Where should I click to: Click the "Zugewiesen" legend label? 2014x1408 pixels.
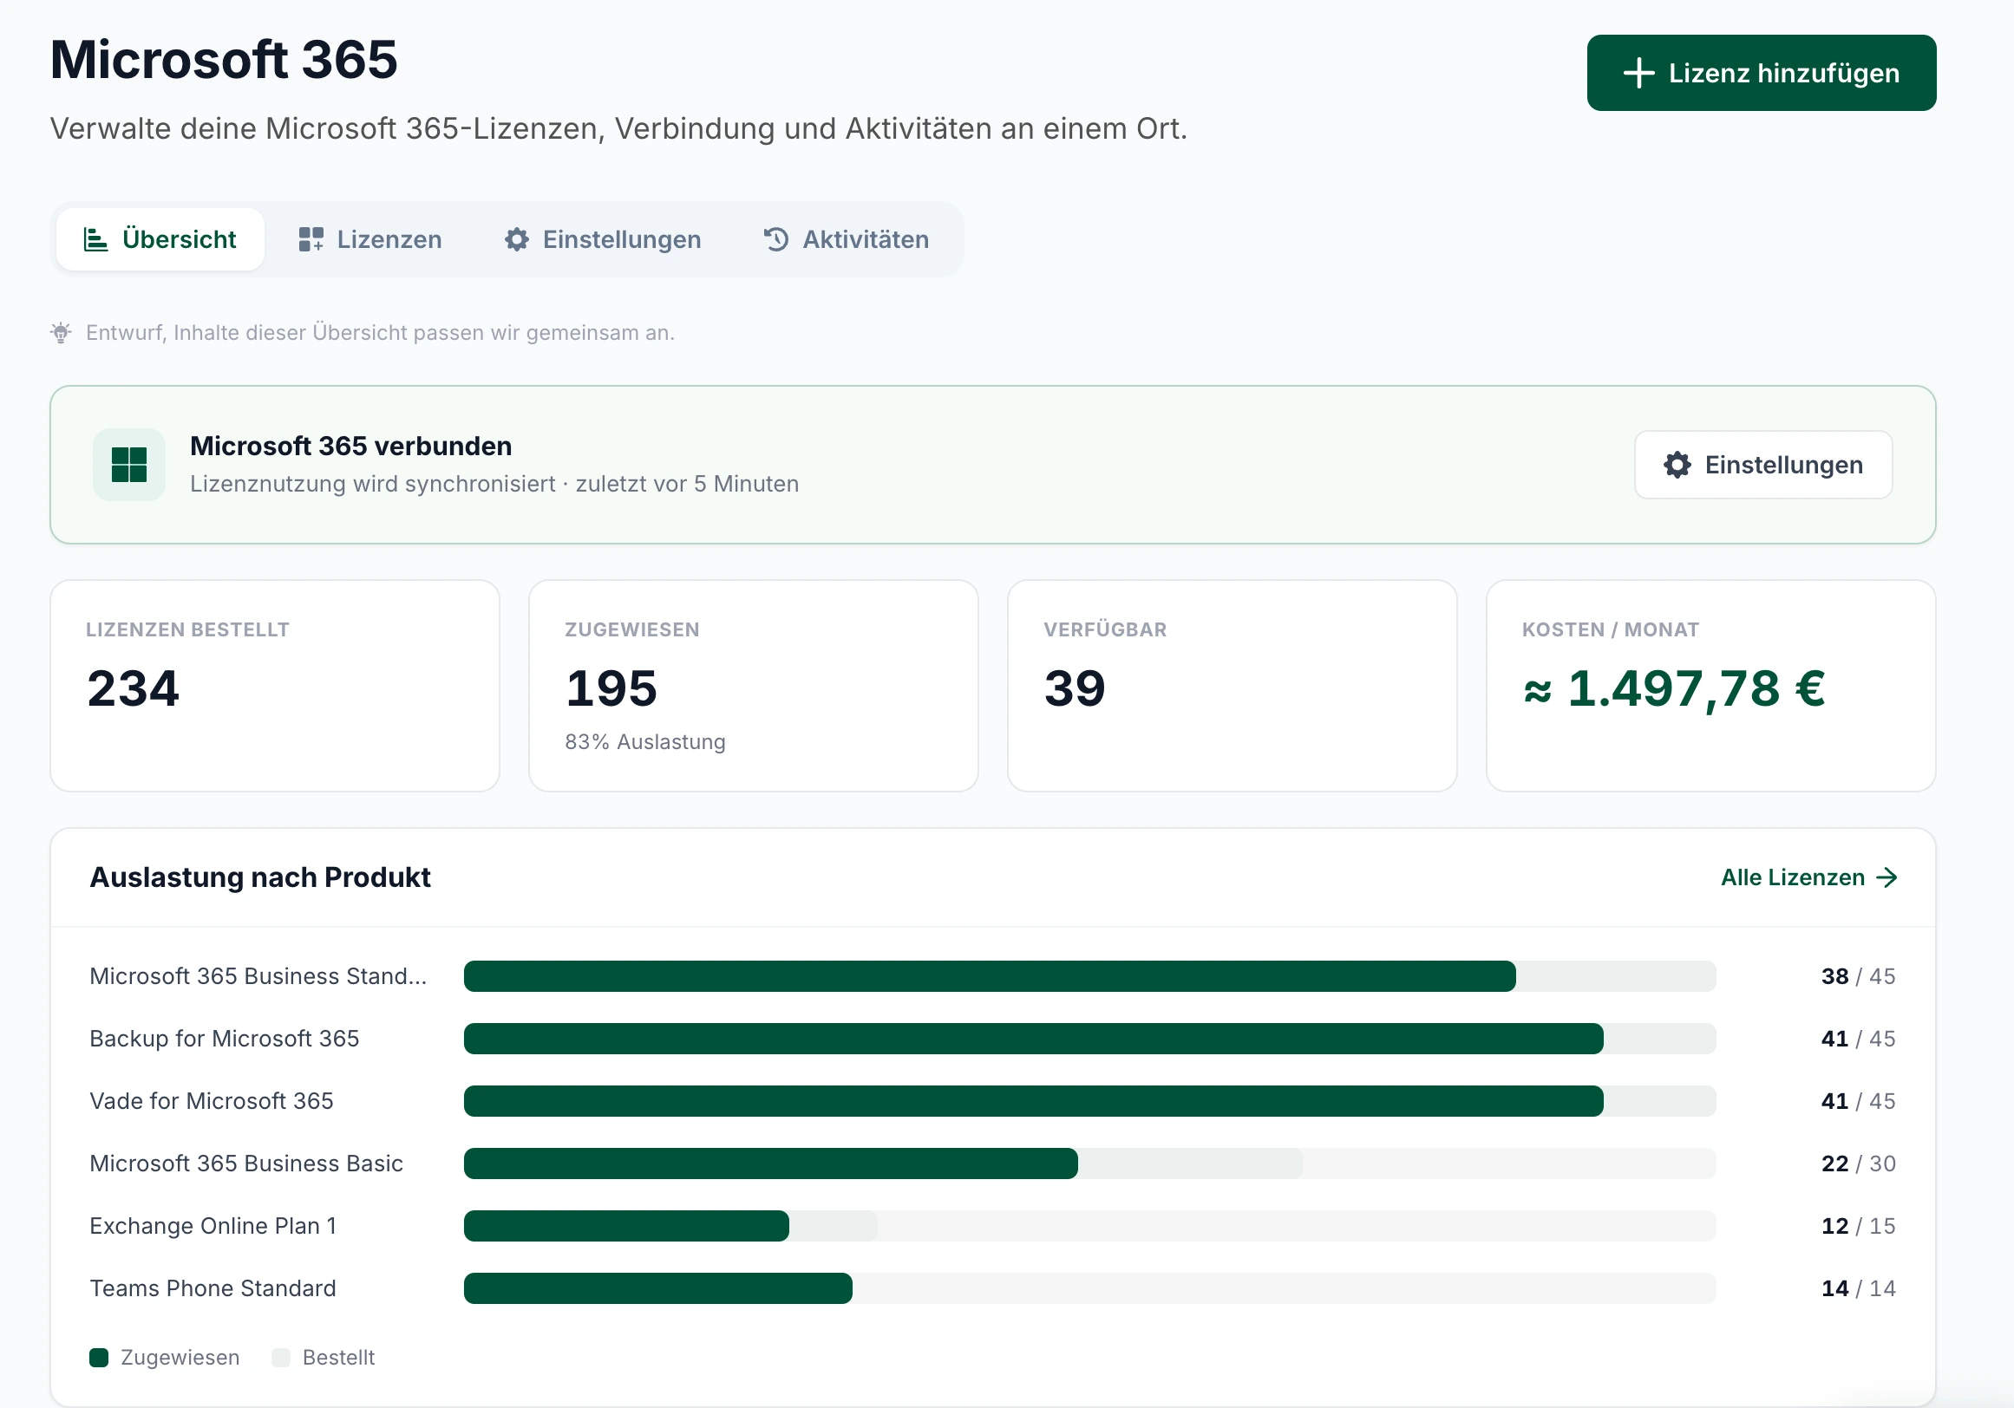tap(180, 1358)
